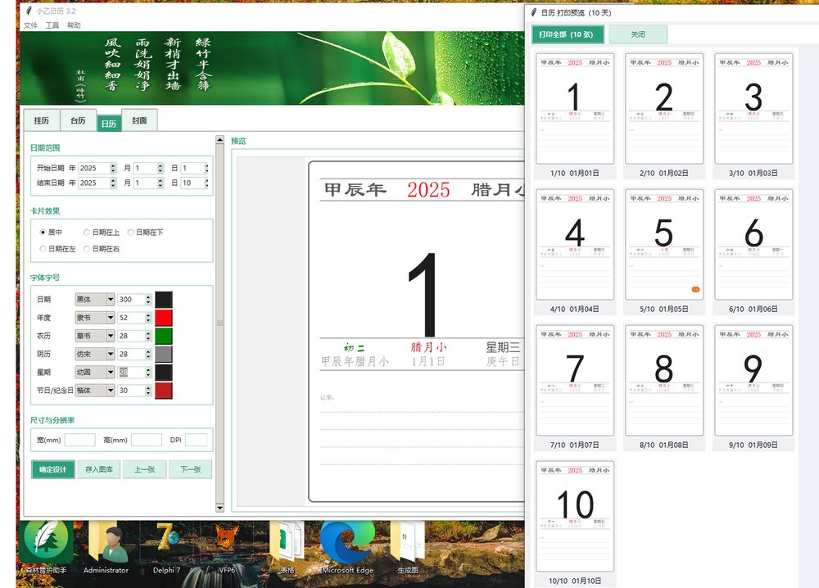This screenshot has height=588, width=819.
Task: Click the settings panel scrollbar down arrow
Action: (219, 508)
